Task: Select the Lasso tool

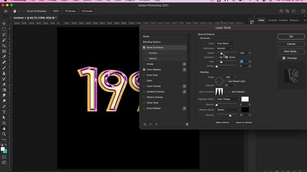Action: (x=4, y=35)
